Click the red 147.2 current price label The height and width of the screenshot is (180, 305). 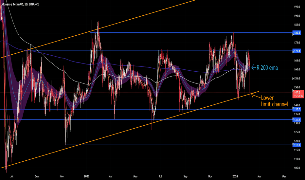(297, 92)
